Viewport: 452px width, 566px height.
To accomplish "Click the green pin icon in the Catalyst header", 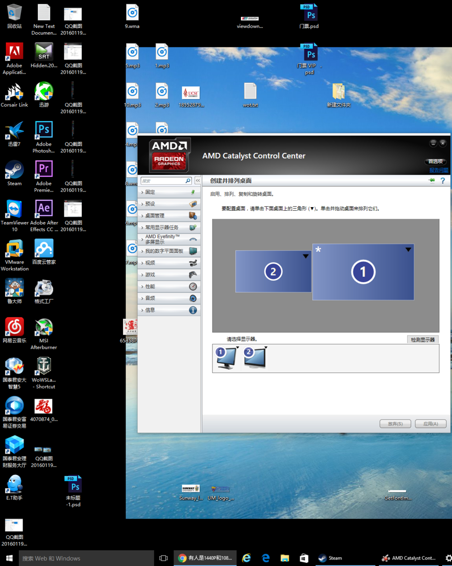I will coord(432,180).
